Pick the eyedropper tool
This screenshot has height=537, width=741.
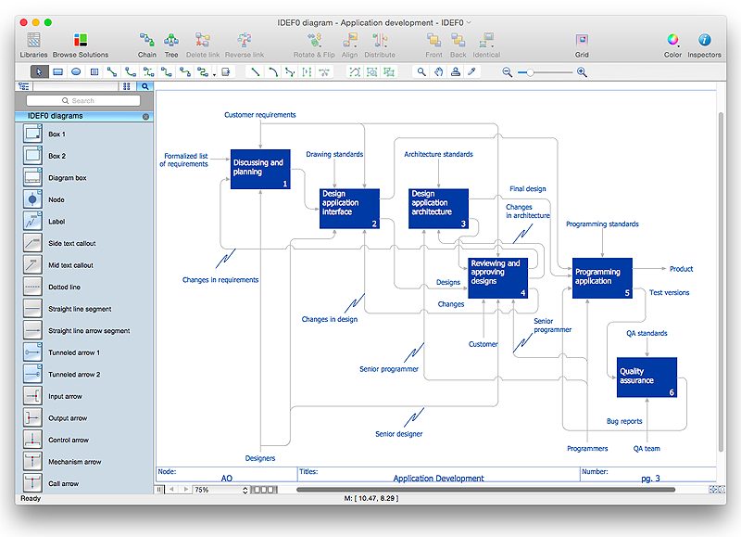472,71
